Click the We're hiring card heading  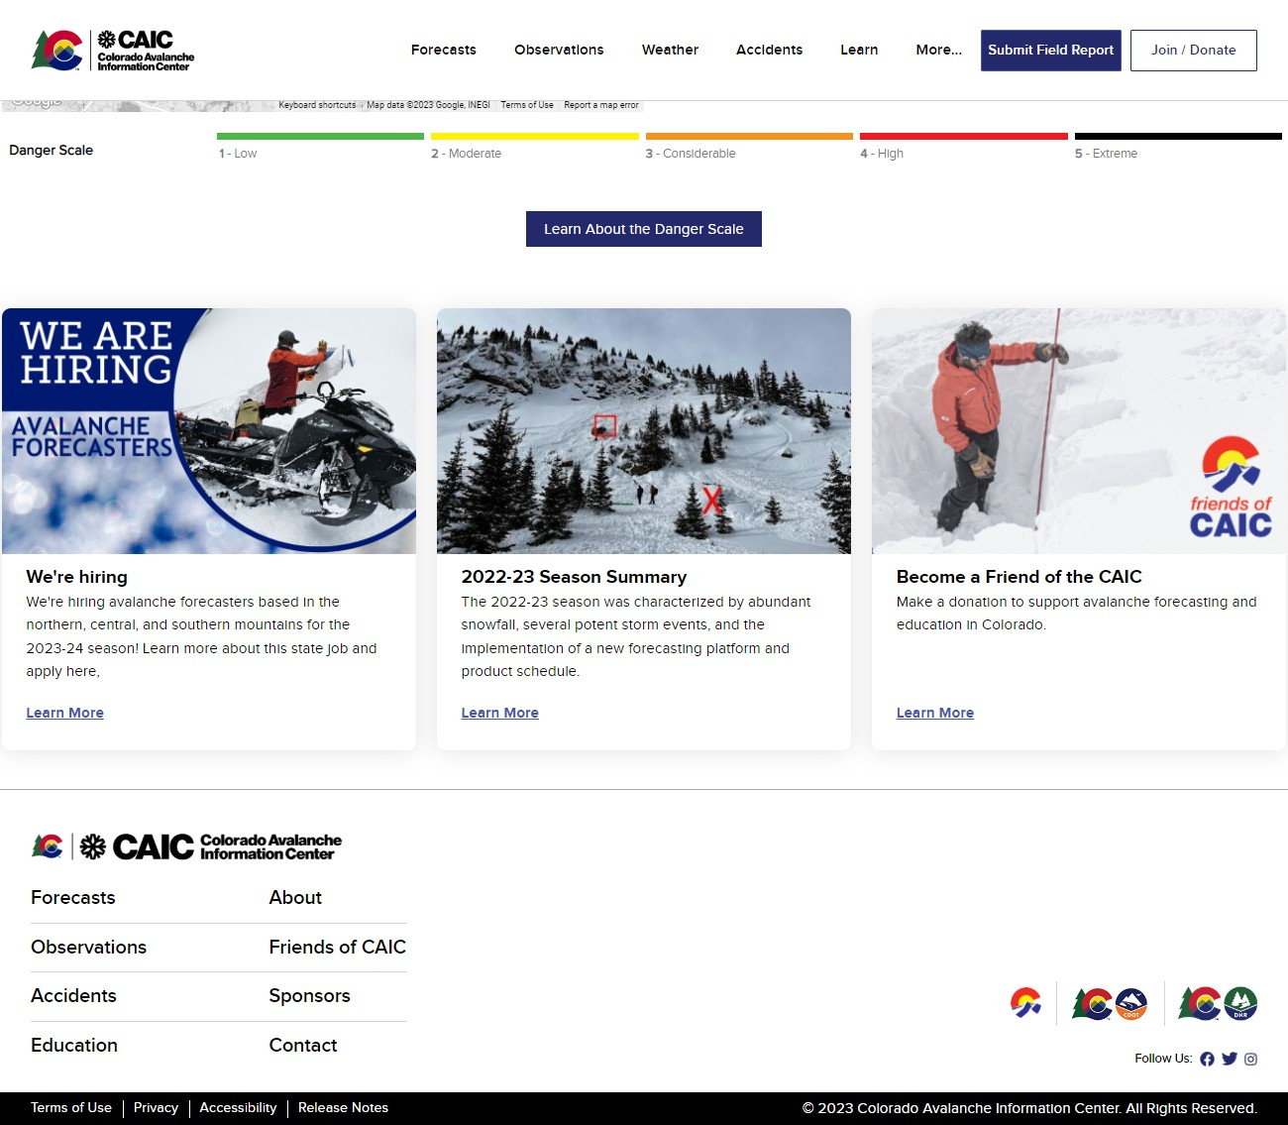76,577
